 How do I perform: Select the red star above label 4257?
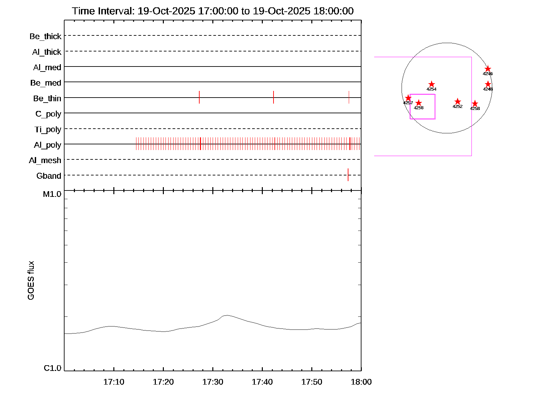[408, 98]
